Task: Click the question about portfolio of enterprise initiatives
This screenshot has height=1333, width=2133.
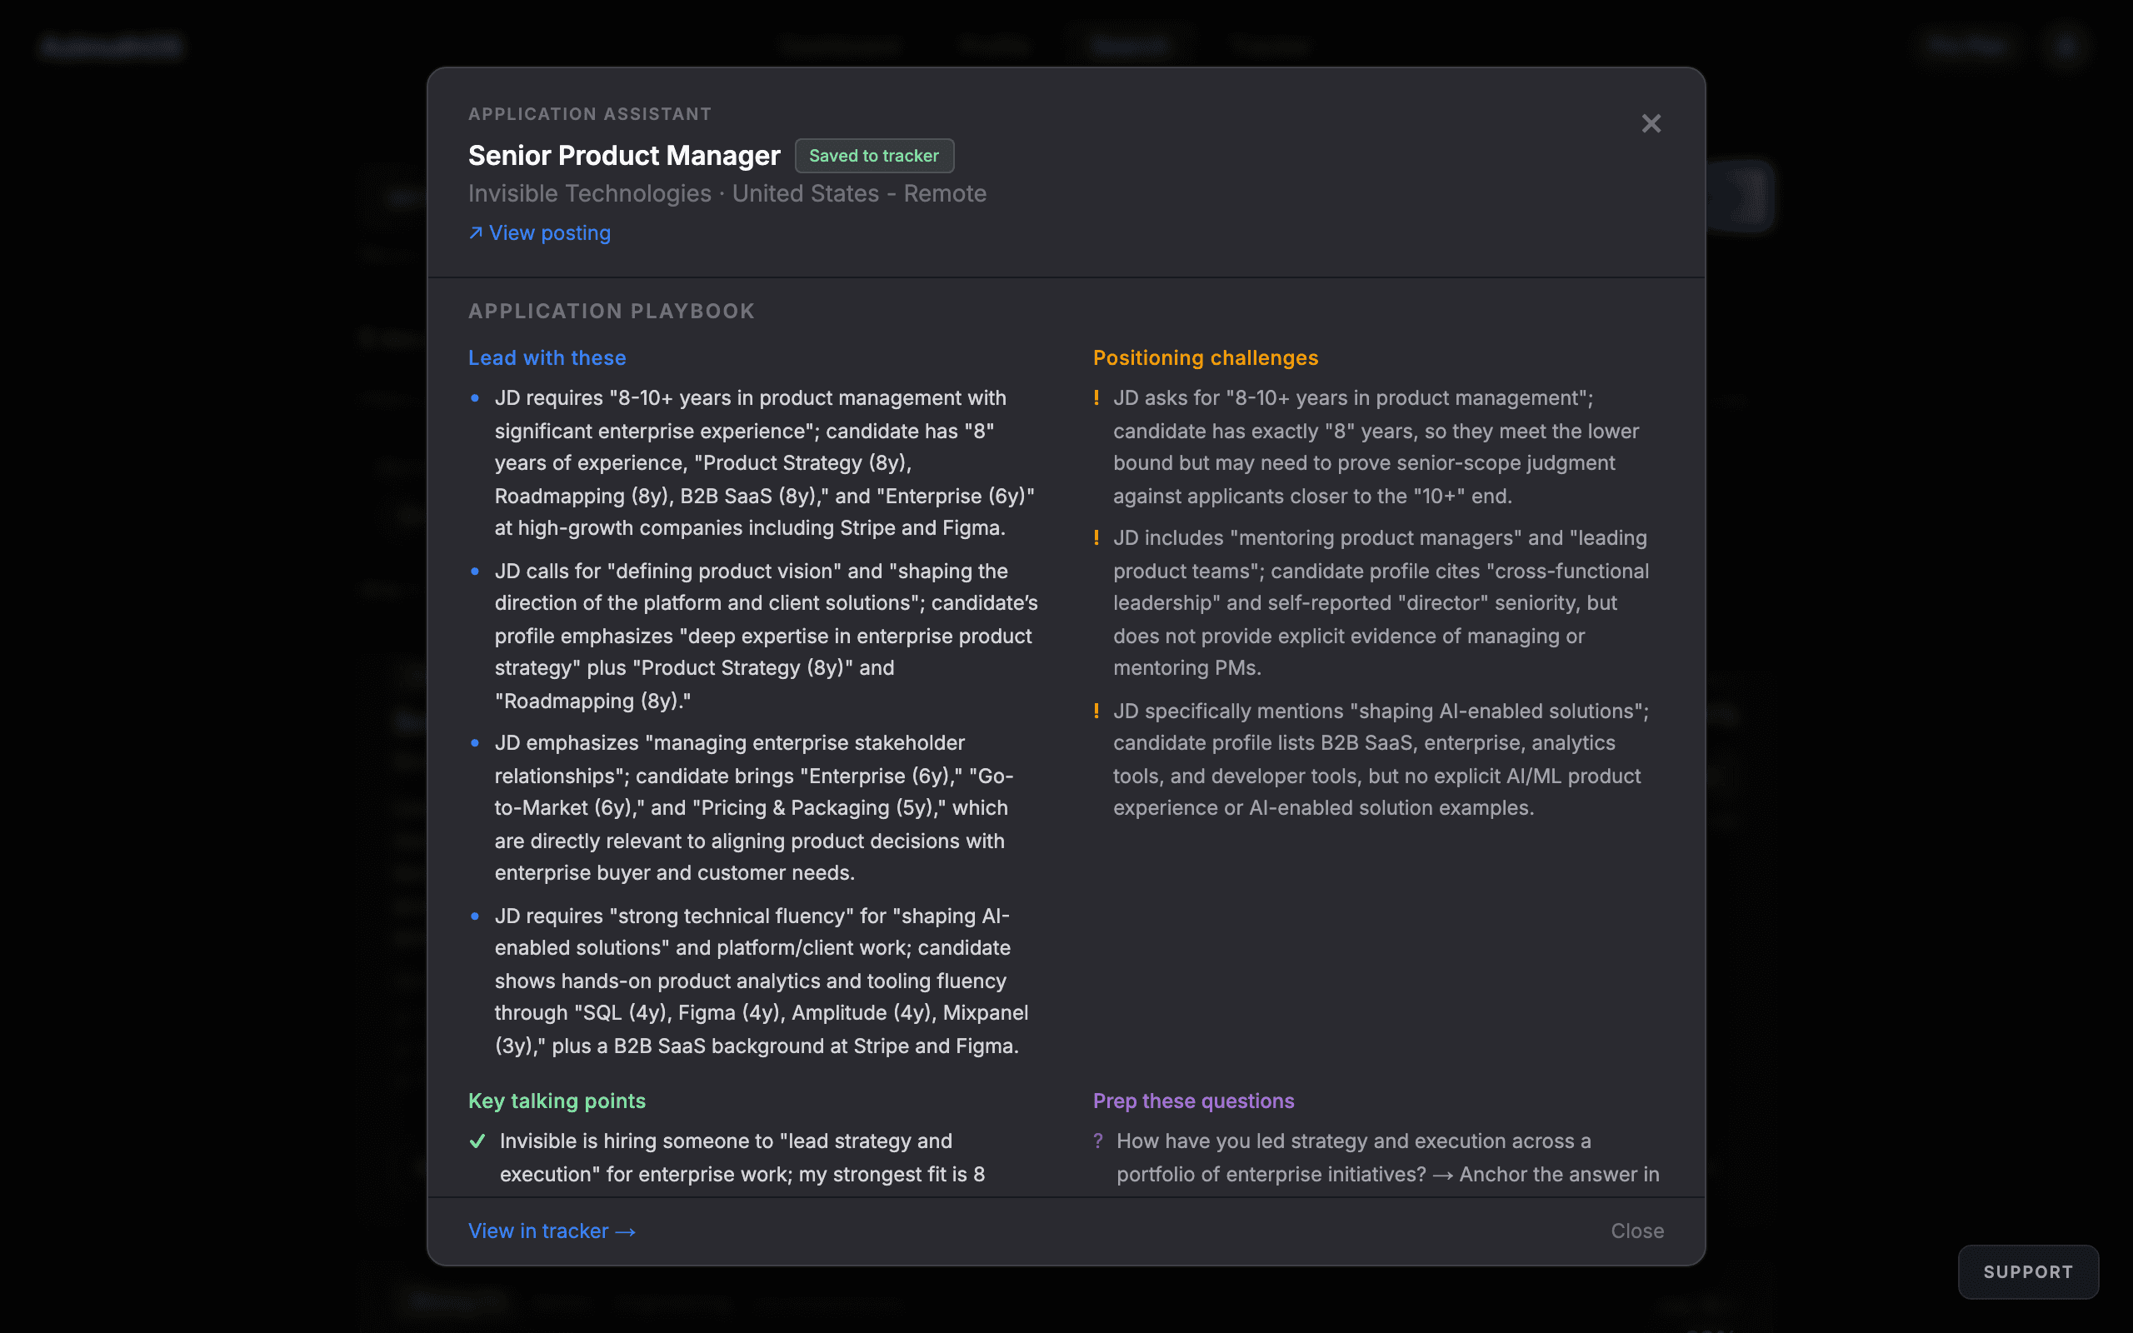Action: [x=1388, y=1157]
